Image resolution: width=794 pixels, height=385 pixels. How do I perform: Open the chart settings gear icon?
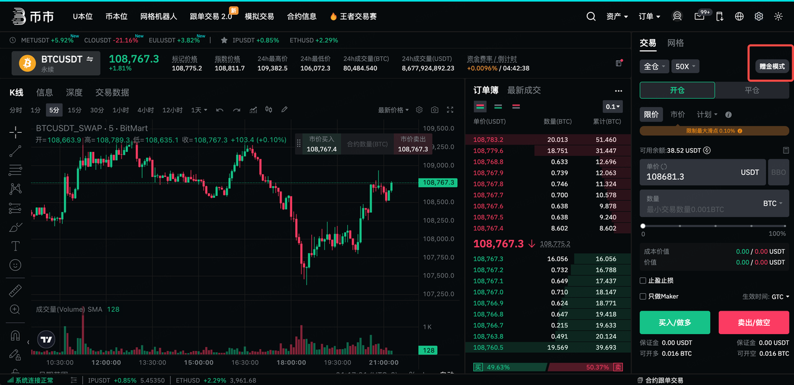point(419,110)
